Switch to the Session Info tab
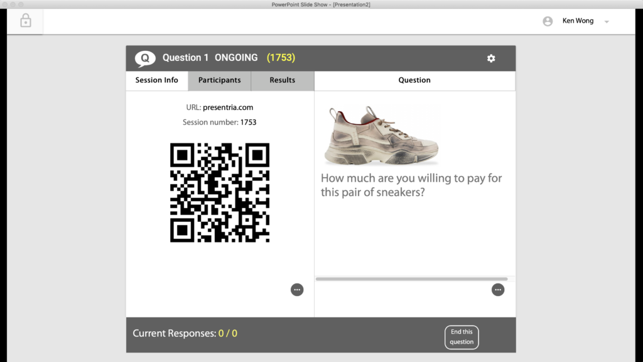Screen dimensions: 643x362 pos(156,80)
